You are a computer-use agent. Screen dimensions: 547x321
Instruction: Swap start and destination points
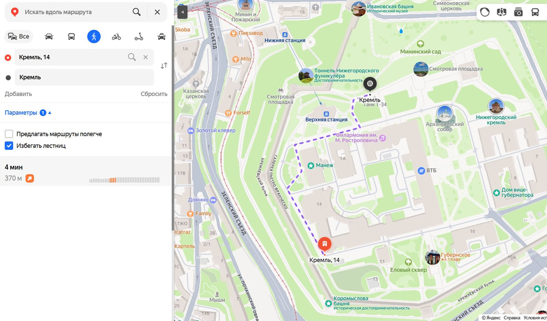coord(164,65)
